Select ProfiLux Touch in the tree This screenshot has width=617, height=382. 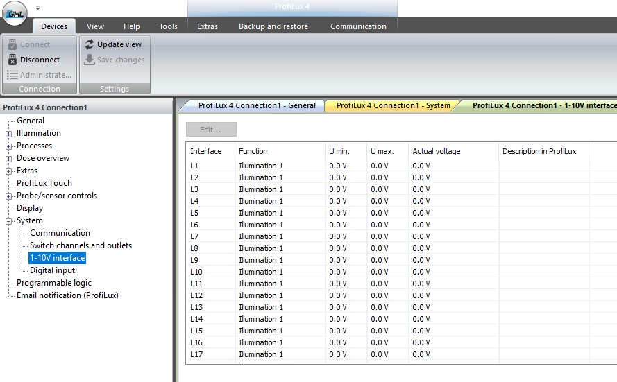[44, 183]
